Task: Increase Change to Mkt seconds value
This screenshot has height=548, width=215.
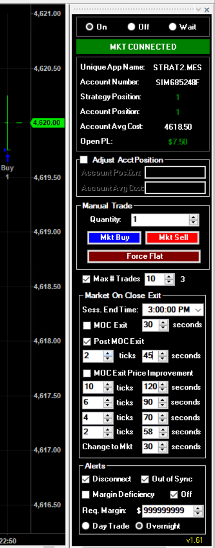Action: [163, 444]
